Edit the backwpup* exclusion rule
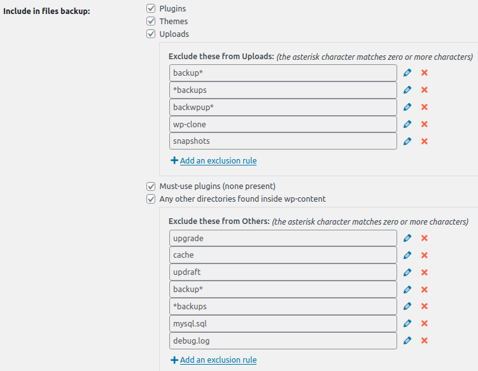Image resolution: width=478 pixels, height=371 pixels. (407, 107)
